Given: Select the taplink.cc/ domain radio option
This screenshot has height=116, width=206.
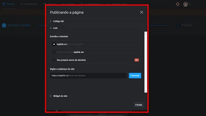Looking at the screenshot, I should pyautogui.click(x=54, y=44).
